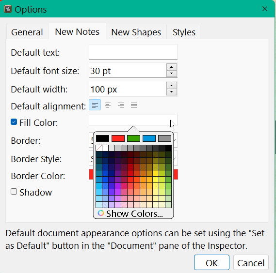Decrease default width with down arrow

click(x=171, y=92)
